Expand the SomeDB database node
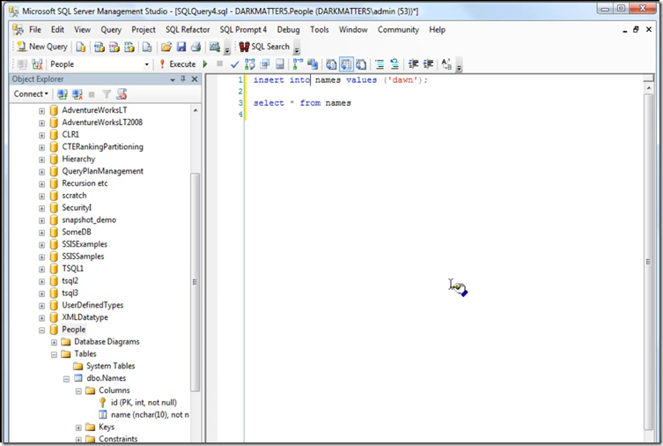Screen dimensions: 663x446 point(41,233)
